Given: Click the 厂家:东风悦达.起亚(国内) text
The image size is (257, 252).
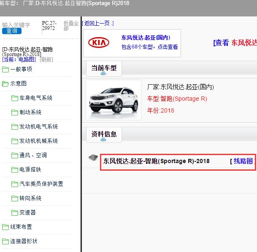Looking at the screenshot, I should point(181,87).
